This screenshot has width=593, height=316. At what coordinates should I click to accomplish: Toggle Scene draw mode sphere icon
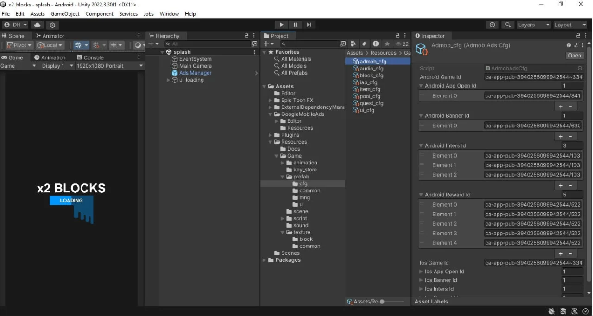[138, 45]
